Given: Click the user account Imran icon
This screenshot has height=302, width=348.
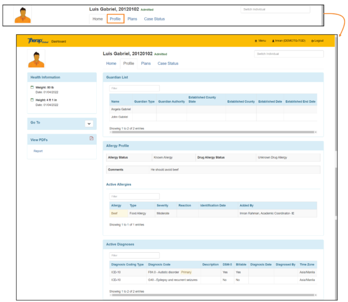Looking at the screenshot, I should click(273, 41).
